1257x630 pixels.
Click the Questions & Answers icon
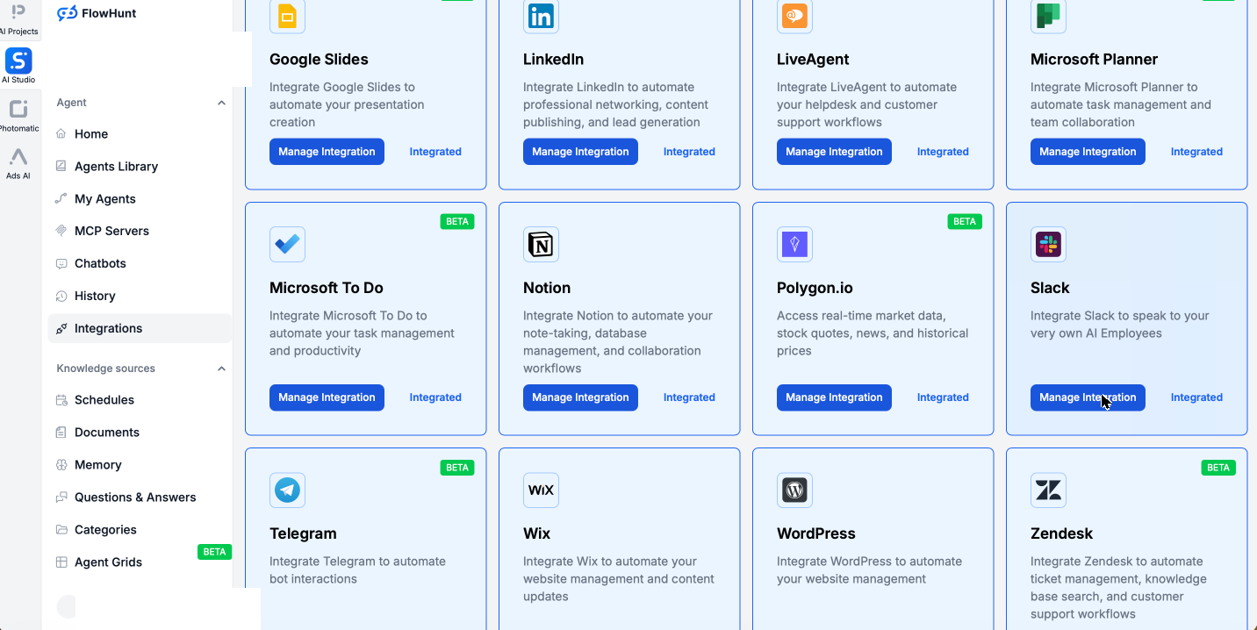[61, 498]
